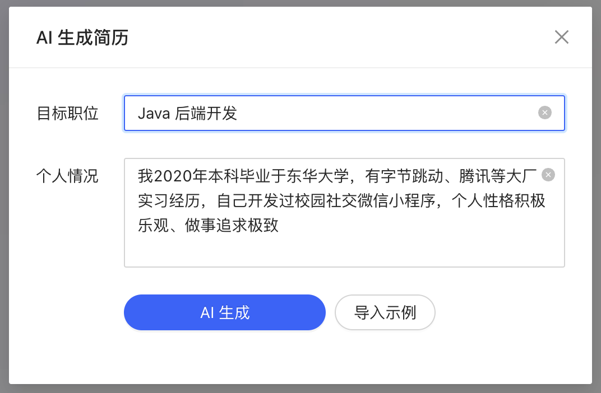Clear the 个人情况 text with its x icon

coord(548,175)
